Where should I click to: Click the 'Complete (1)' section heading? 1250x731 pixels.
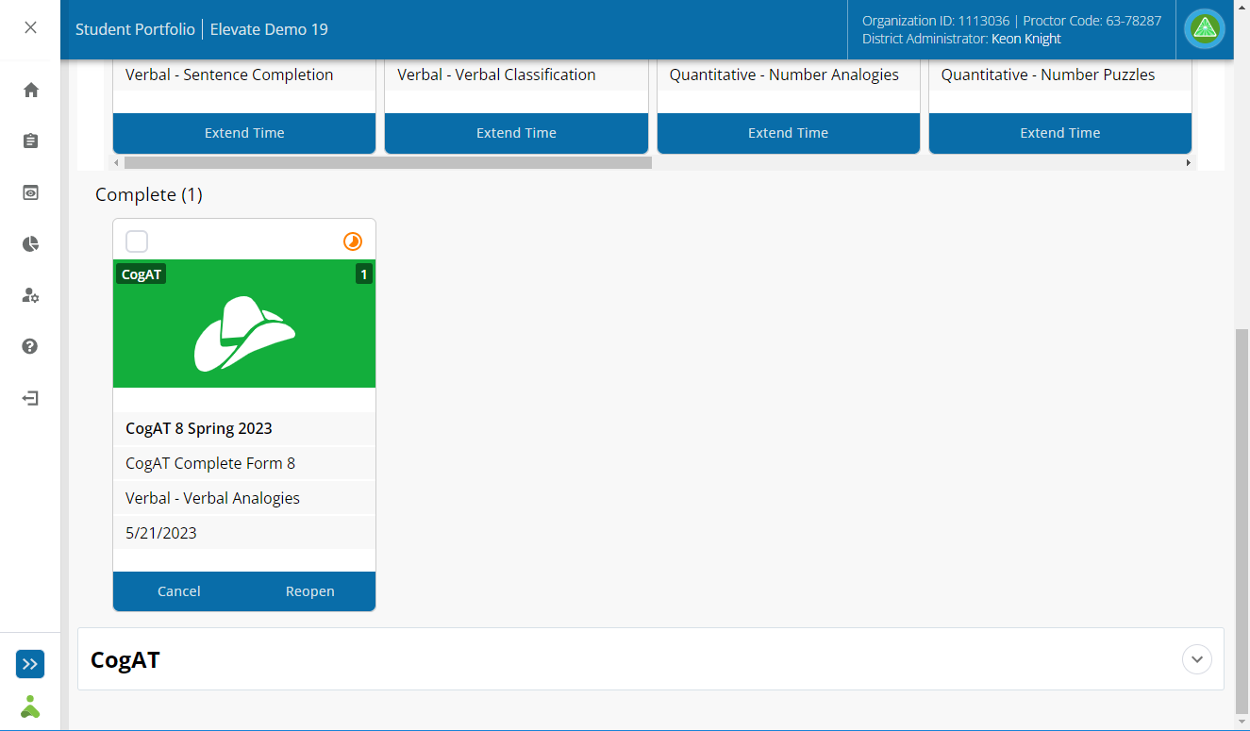click(x=149, y=194)
